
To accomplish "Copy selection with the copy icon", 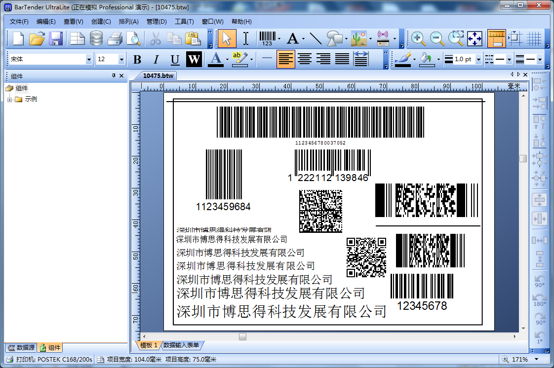I will tap(174, 38).
